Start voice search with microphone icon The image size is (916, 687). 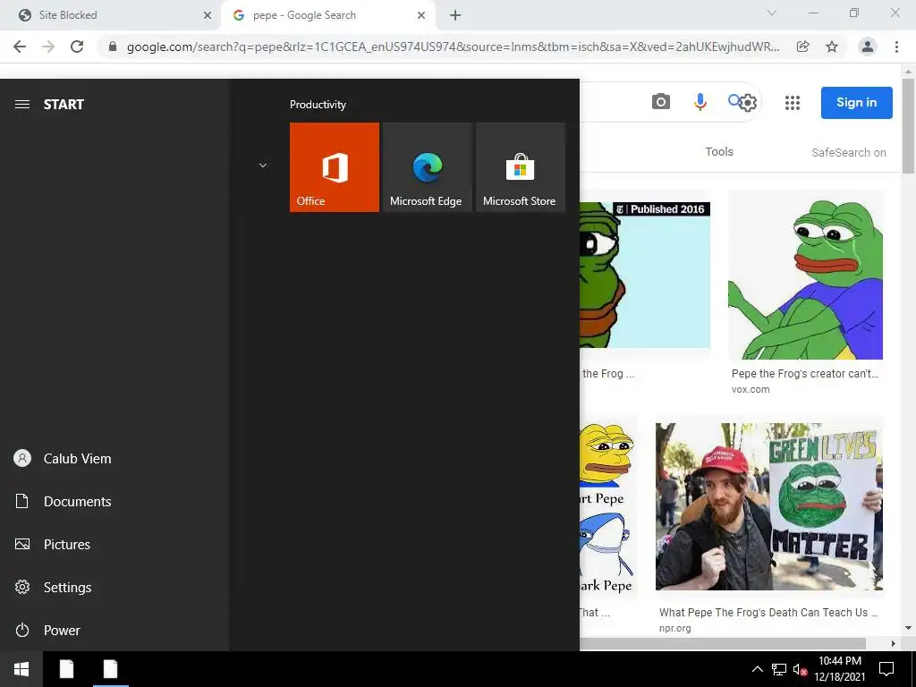(700, 102)
